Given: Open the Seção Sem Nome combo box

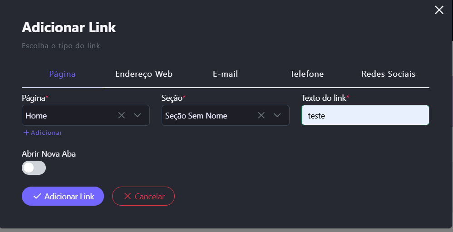Looking at the screenshot, I should (208, 115).
